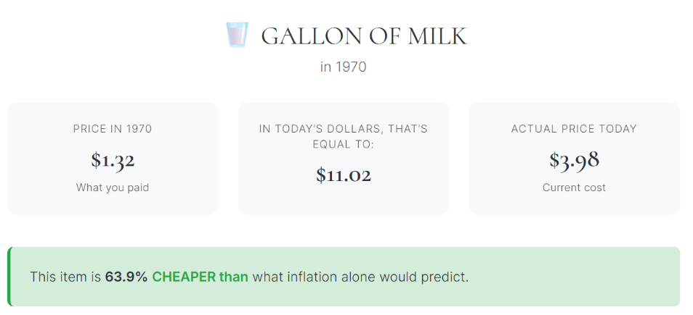Click the "EQUAL TO:" label line

344,145
